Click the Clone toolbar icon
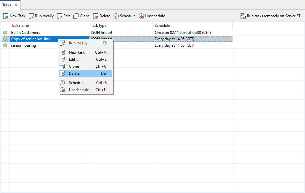Image resolution: width=305 pixels, height=193 pixels. coord(76,16)
